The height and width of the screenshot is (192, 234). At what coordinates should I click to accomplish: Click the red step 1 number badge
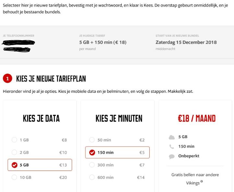7,78
